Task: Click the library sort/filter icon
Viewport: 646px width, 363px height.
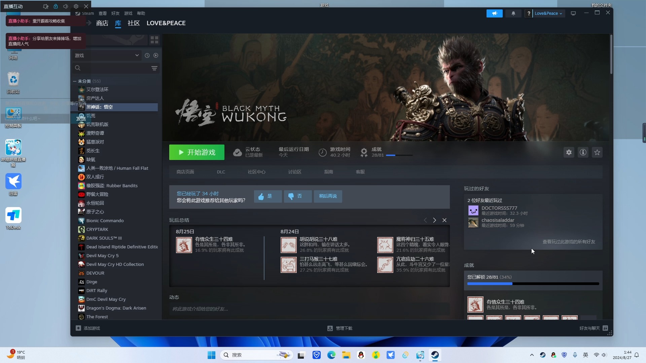Action: 154,67
